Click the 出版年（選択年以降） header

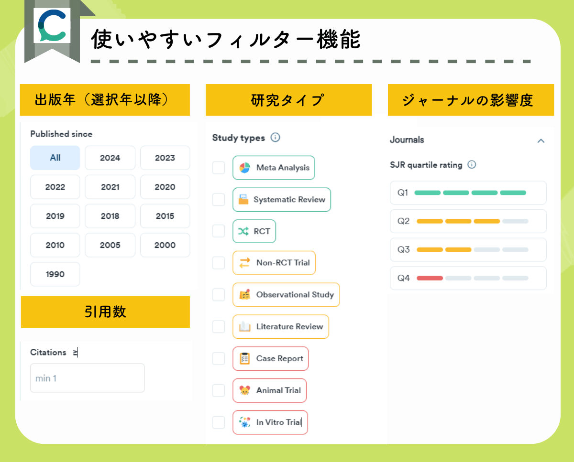point(105,100)
